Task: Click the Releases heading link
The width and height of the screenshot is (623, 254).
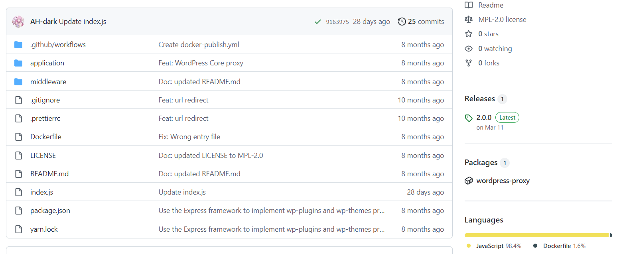Action: tap(480, 98)
